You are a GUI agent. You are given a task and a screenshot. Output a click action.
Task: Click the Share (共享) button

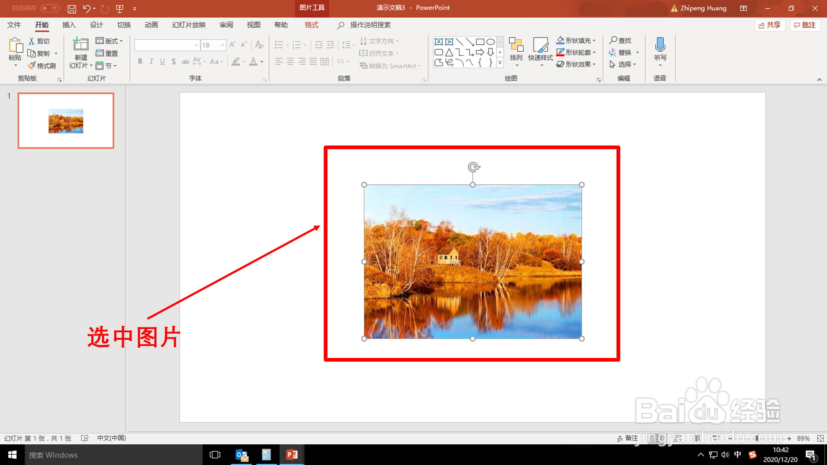tap(770, 25)
